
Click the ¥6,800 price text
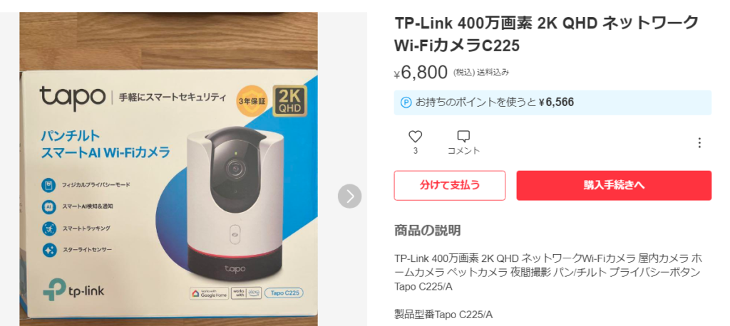(421, 72)
